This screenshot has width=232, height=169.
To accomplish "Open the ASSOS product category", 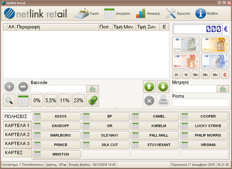I will (x=56, y=116).
